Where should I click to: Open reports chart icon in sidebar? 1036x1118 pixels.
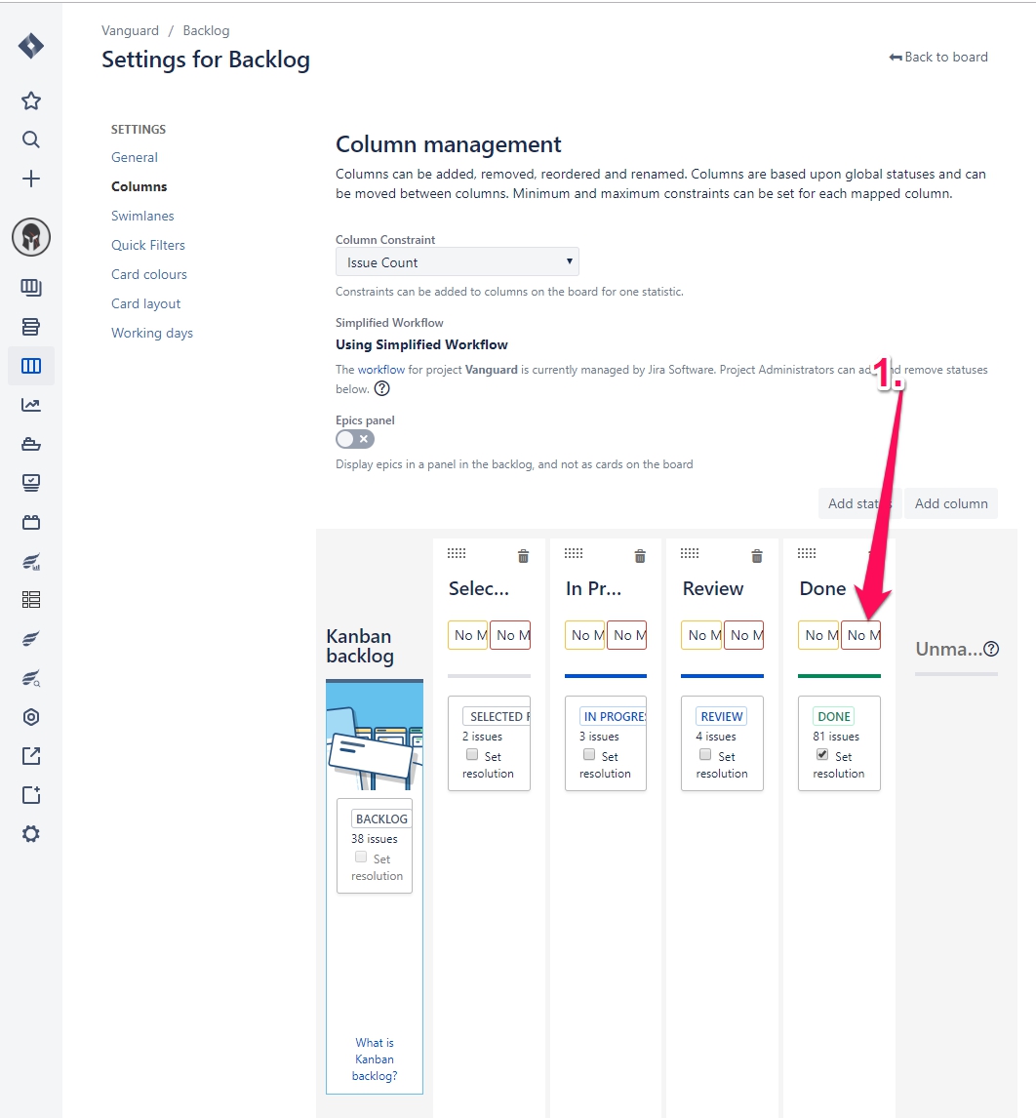(30, 405)
